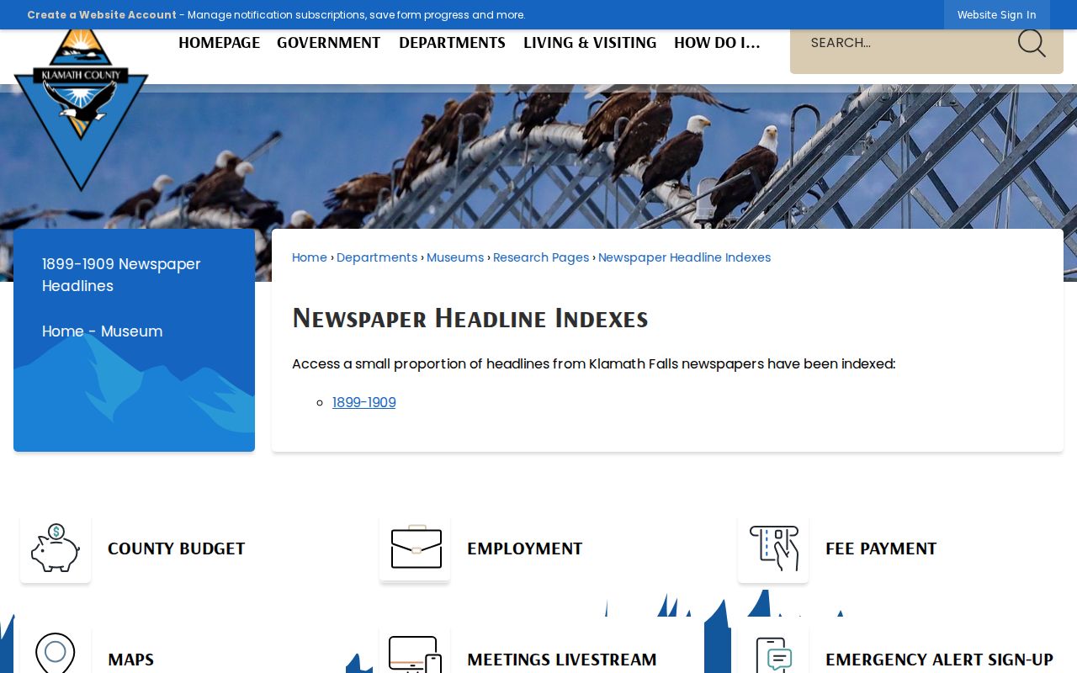Click the Website Sign In button
This screenshot has width=1077, height=673.
[997, 15]
